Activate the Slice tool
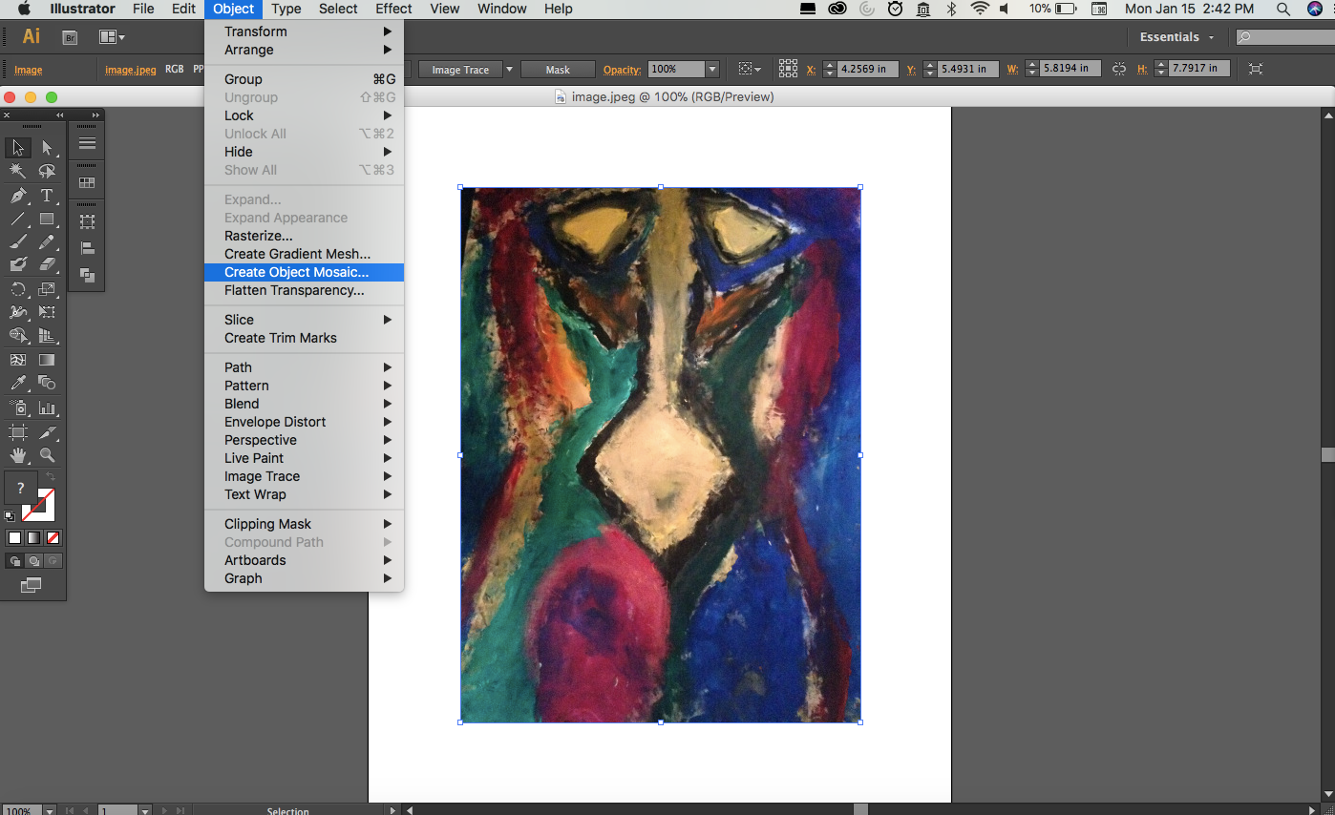 (47, 432)
